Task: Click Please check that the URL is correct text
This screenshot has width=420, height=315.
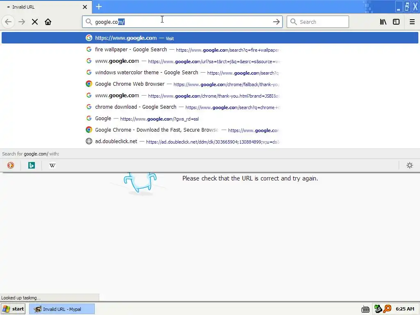Action: click(250, 178)
